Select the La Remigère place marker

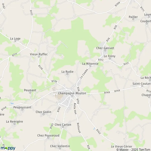[x=15, y=124]
